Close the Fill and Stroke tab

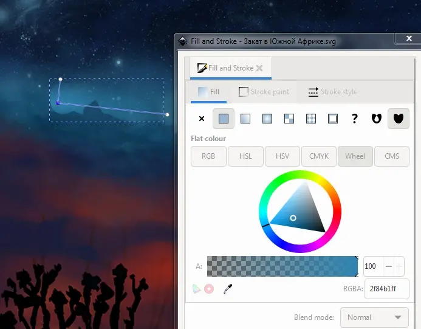tap(259, 68)
